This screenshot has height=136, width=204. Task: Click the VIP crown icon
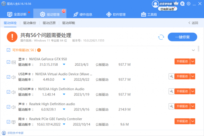[x=176, y=4]
